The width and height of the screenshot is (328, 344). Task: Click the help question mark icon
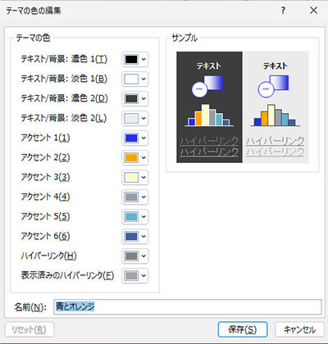tap(283, 11)
